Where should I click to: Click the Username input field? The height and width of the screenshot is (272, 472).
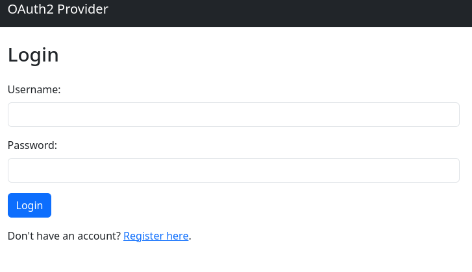point(233,115)
